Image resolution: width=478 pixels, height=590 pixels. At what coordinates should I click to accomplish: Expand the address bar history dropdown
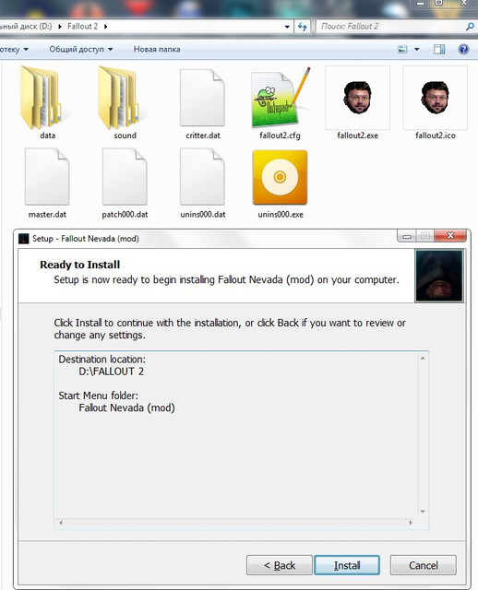point(287,27)
